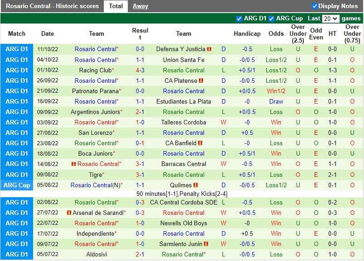Image resolution: width=364 pixels, height=261 pixels.
Task: Uncheck the ARG D1 filter checkbox
Action: click(x=239, y=19)
